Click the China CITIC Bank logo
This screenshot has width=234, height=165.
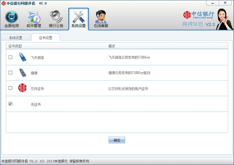pyautogui.click(x=199, y=15)
